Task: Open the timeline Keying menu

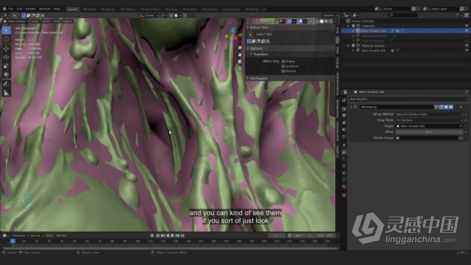Action: [36, 236]
